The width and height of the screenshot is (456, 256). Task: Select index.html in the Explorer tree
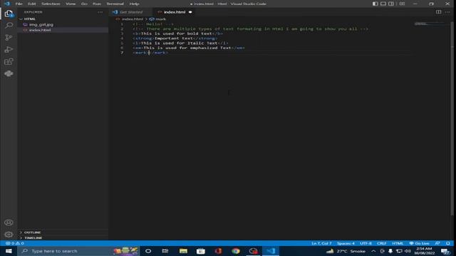tap(40, 30)
